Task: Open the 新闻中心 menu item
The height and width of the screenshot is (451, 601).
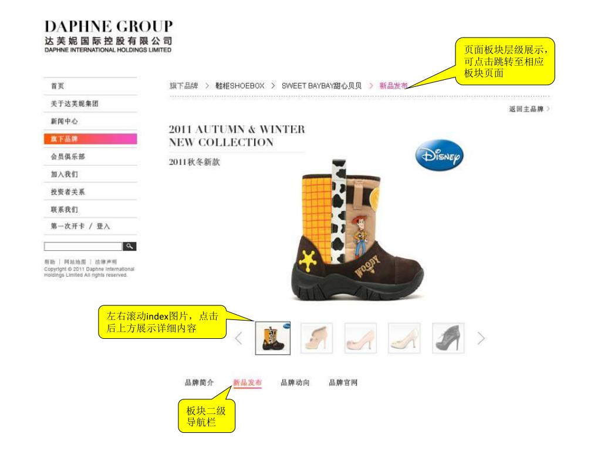Action: pyautogui.click(x=90, y=121)
